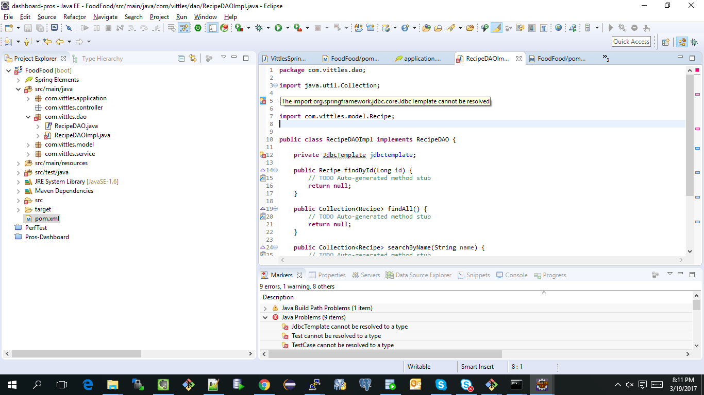Click Collapse All in Project Explorer
704x395 pixels.
pyautogui.click(x=181, y=59)
